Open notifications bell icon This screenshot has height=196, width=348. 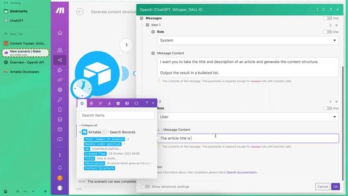tap(60, 168)
